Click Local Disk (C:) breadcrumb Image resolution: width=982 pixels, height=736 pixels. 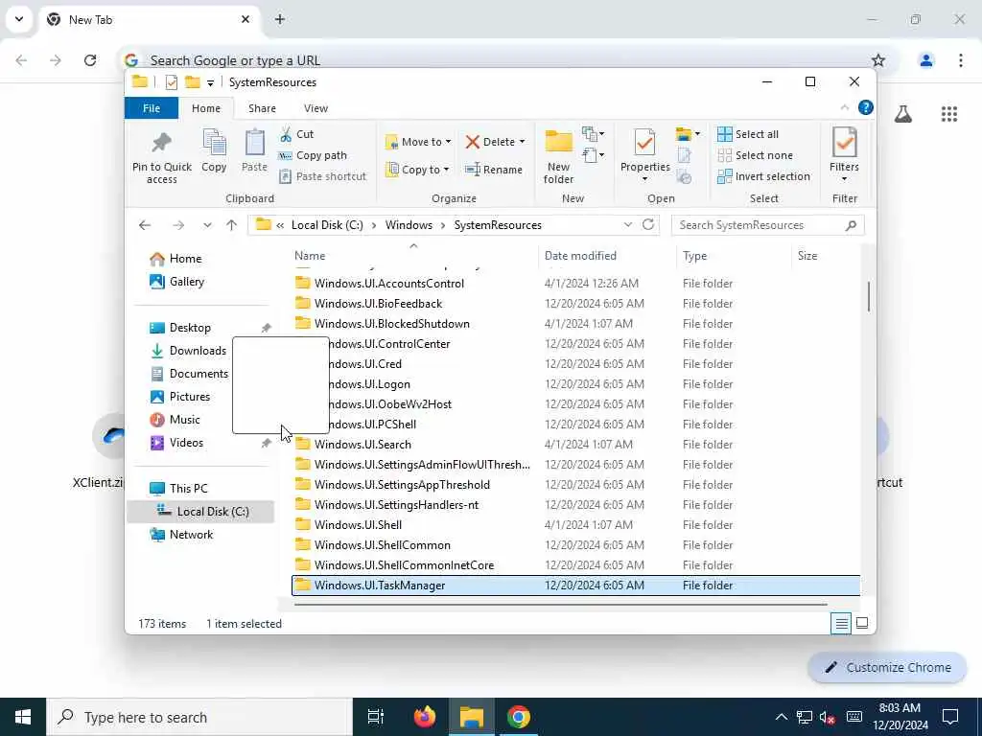pos(327,224)
